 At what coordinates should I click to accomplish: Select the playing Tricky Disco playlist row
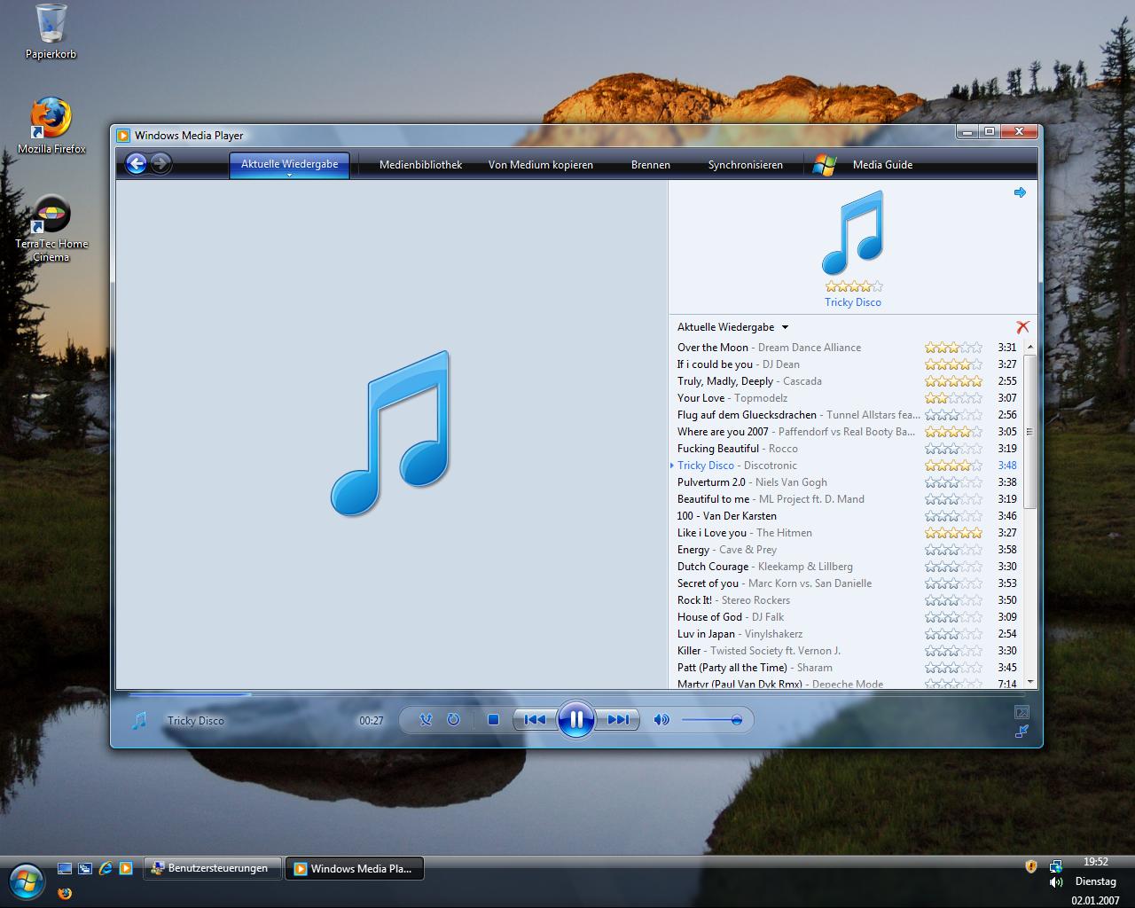pyautogui.click(x=847, y=466)
